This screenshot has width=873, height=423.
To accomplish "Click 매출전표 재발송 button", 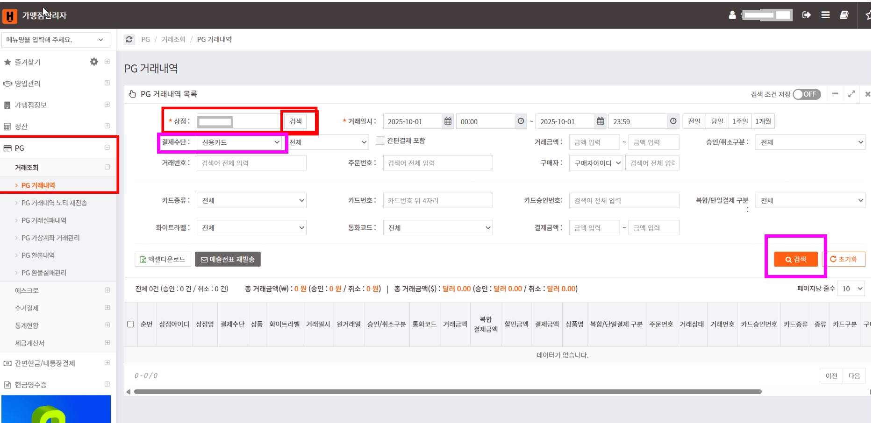I will pyautogui.click(x=228, y=259).
